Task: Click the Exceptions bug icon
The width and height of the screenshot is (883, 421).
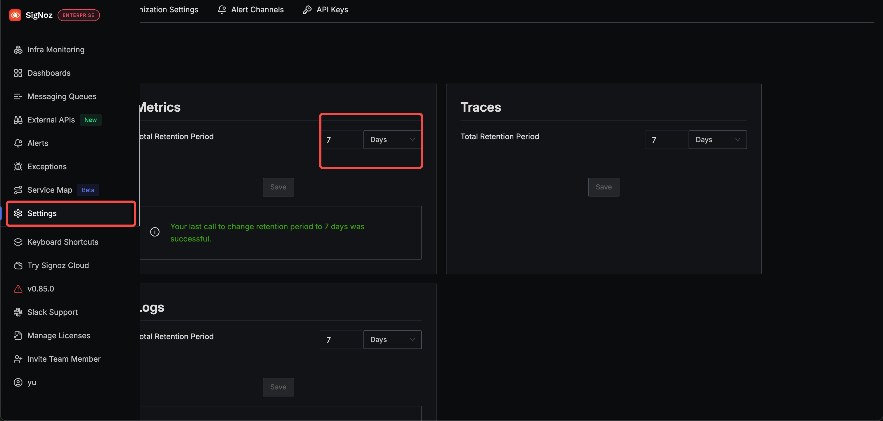Action: coord(18,166)
